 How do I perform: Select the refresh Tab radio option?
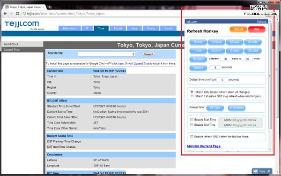(x=192, y=96)
